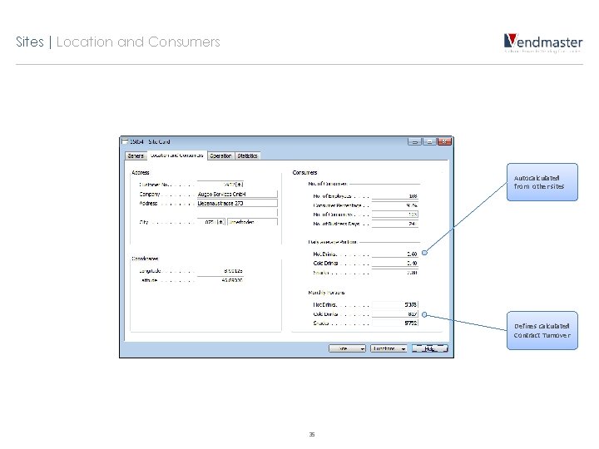Open the Statistics tab
The height and width of the screenshot is (449, 599).
pyautogui.click(x=247, y=155)
